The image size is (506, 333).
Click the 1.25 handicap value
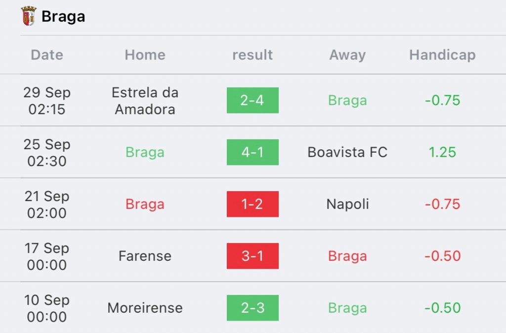click(x=442, y=152)
